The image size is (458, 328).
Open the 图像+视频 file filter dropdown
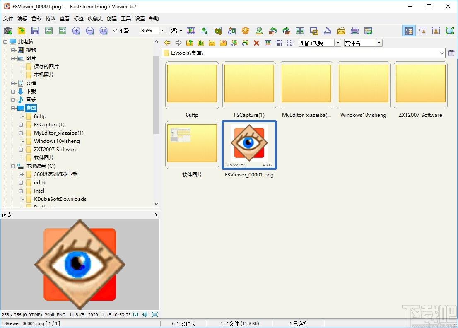coord(337,43)
